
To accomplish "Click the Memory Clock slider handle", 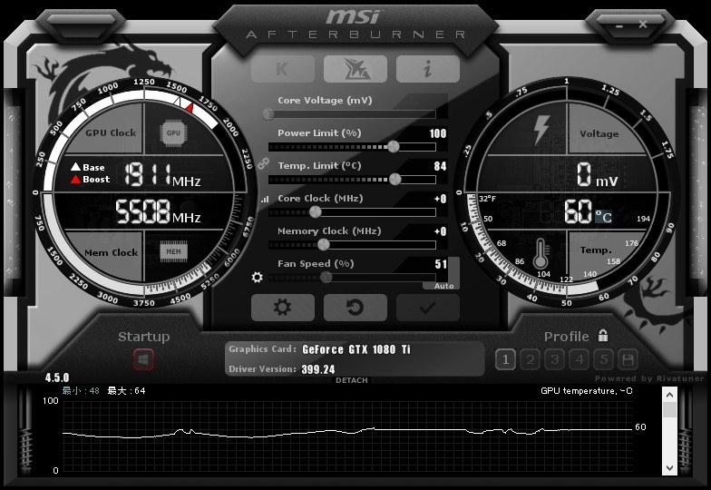I will coord(323,245).
